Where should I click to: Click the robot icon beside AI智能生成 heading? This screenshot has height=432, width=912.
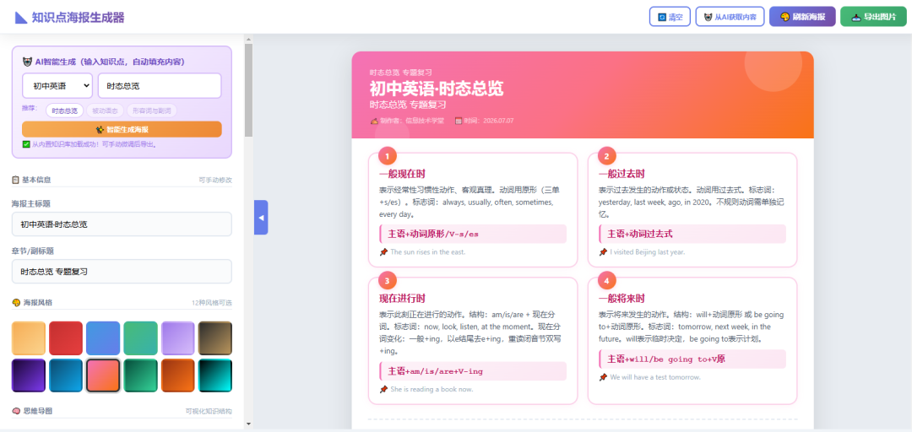(27, 62)
